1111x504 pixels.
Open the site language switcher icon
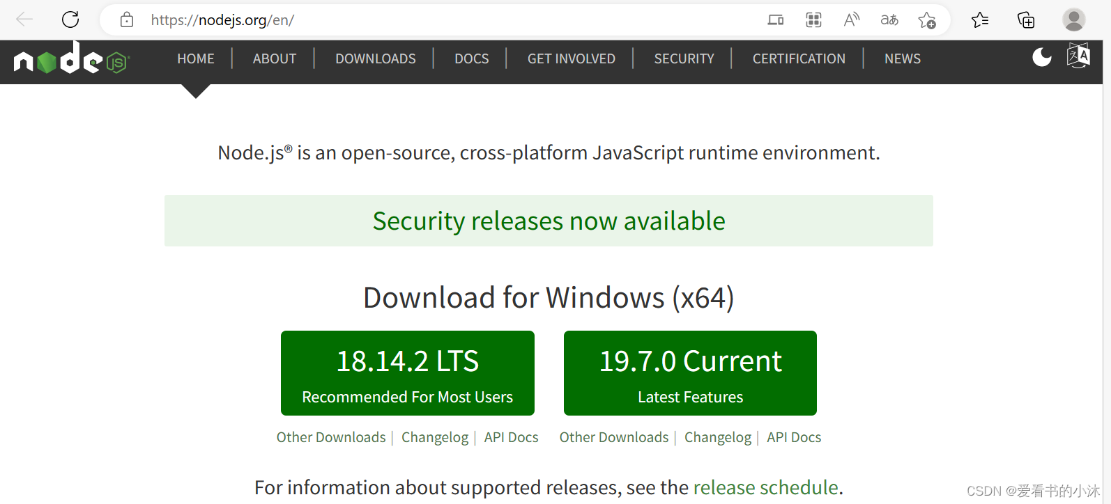pyautogui.click(x=1078, y=56)
